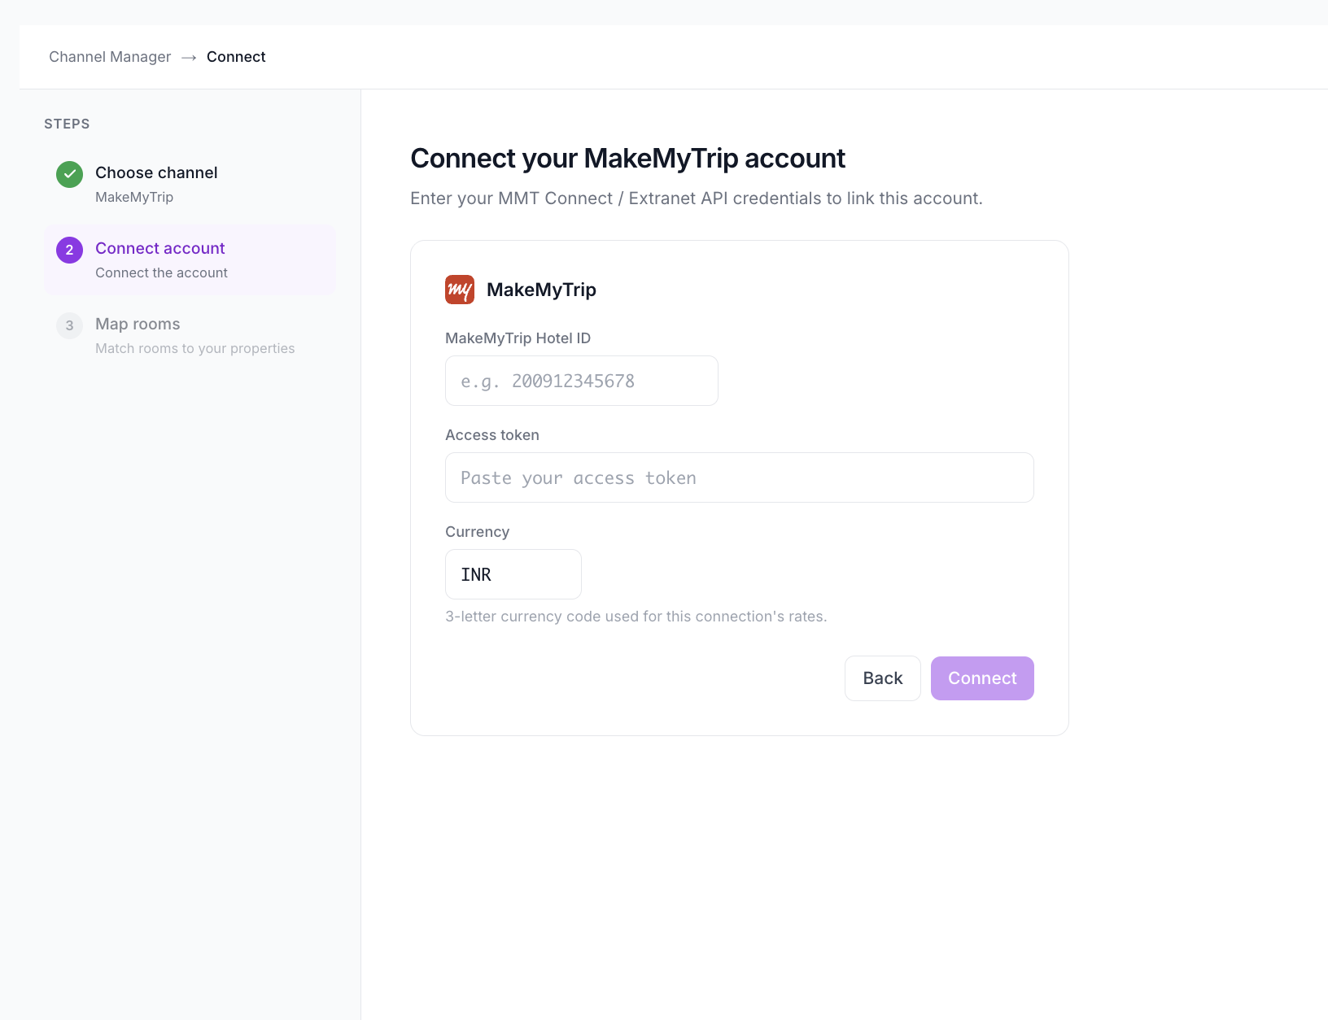Focus the MakeMyTrip Hotel ID field
Viewport: 1328px width, 1020px height.
click(x=582, y=381)
